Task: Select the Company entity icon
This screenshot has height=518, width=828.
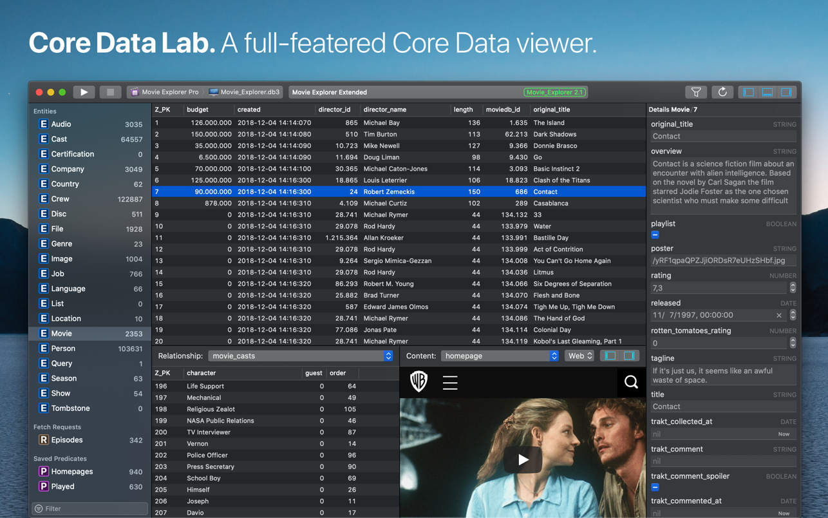Action: 43,169
